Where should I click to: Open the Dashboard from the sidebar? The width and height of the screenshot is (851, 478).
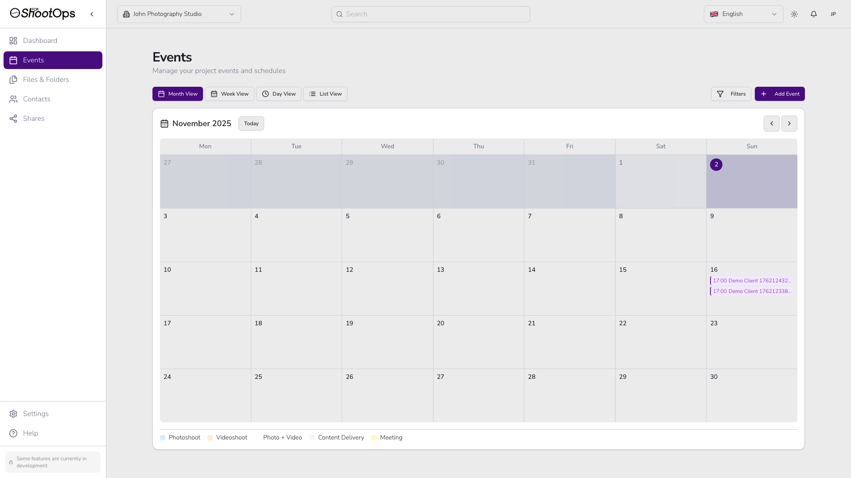coord(40,41)
